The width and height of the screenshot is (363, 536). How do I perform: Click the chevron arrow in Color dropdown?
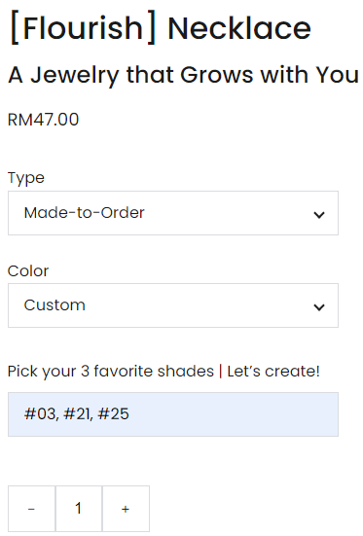point(319,307)
